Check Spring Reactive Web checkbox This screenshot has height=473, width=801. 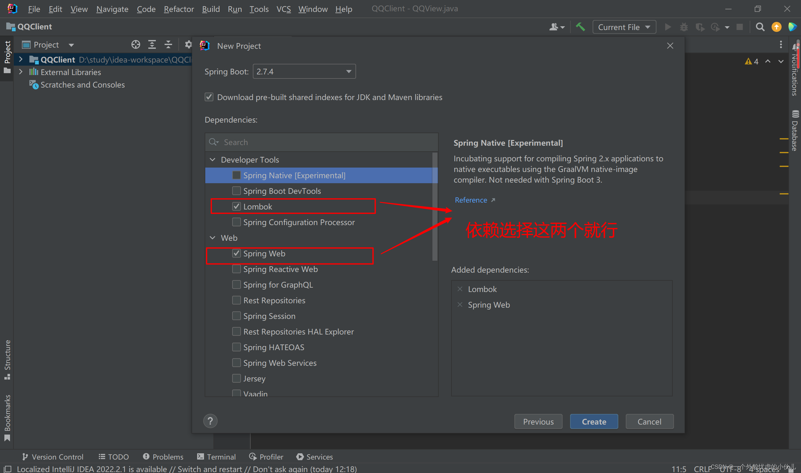point(236,269)
